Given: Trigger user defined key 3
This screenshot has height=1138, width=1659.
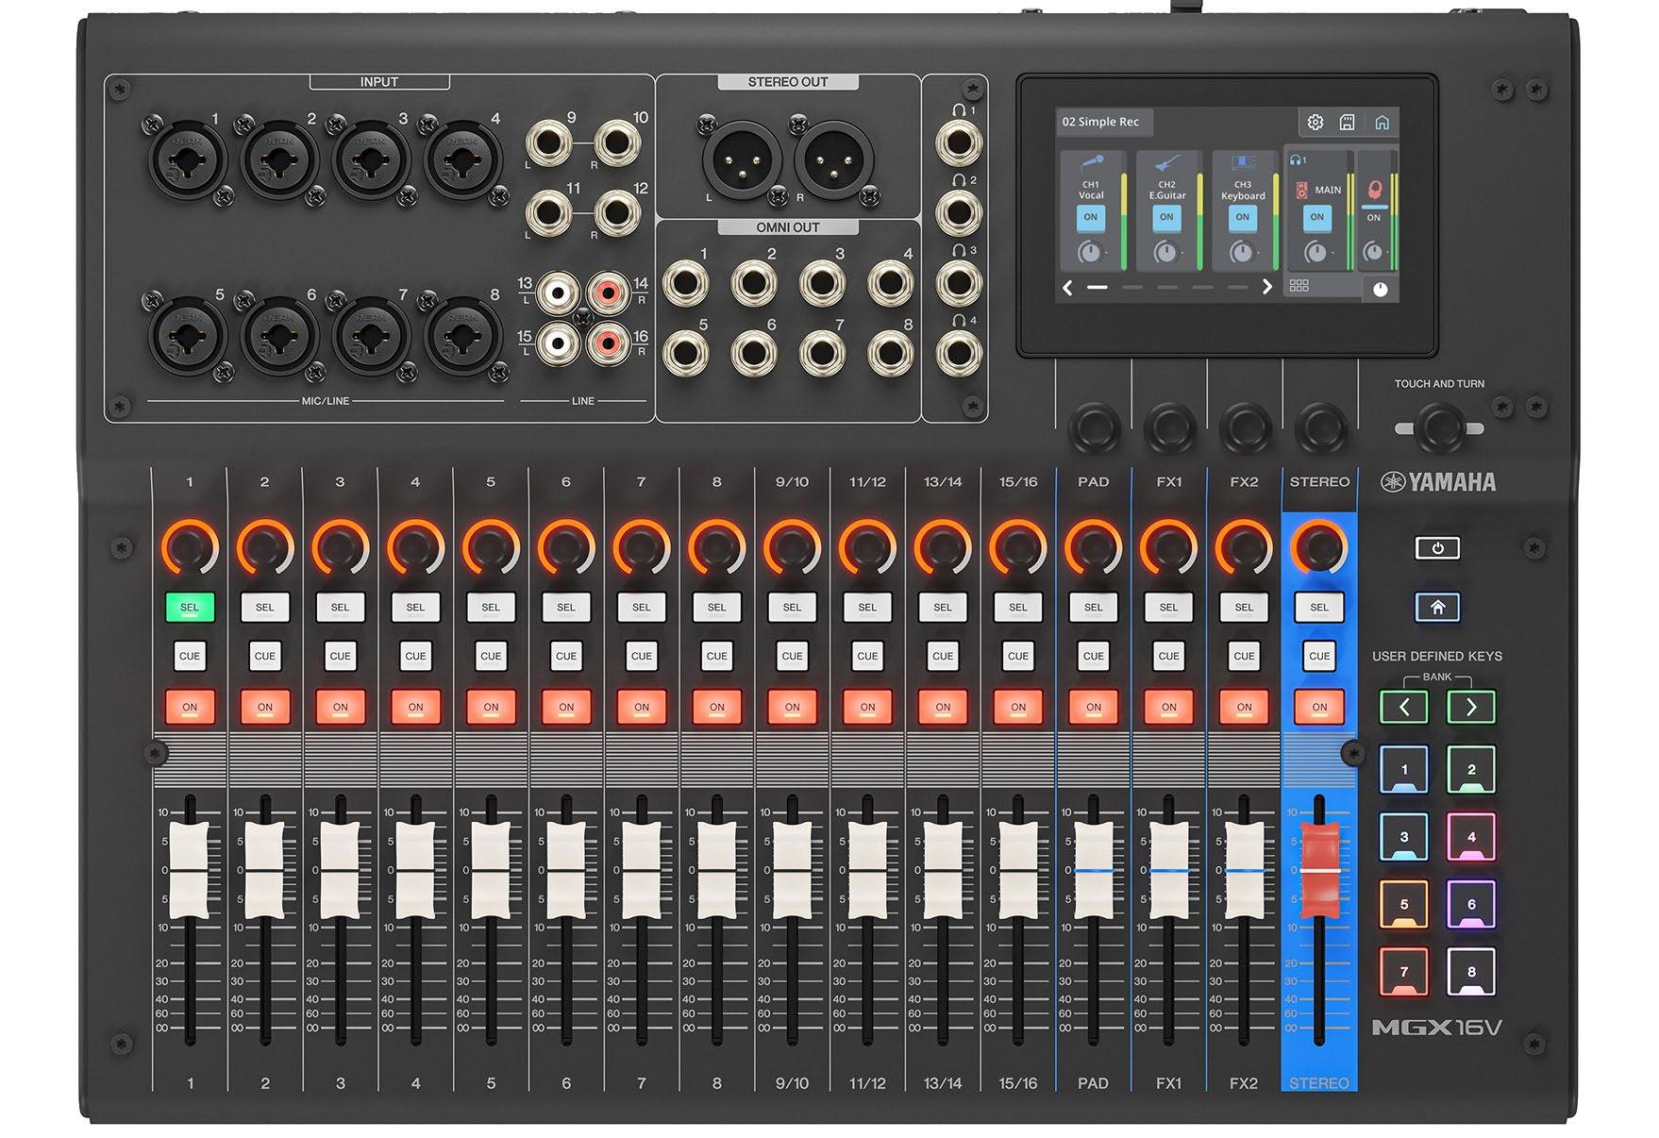Looking at the screenshot, I should 1404,837.
